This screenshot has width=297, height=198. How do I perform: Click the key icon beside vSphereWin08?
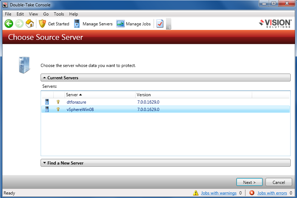point(58,109)
